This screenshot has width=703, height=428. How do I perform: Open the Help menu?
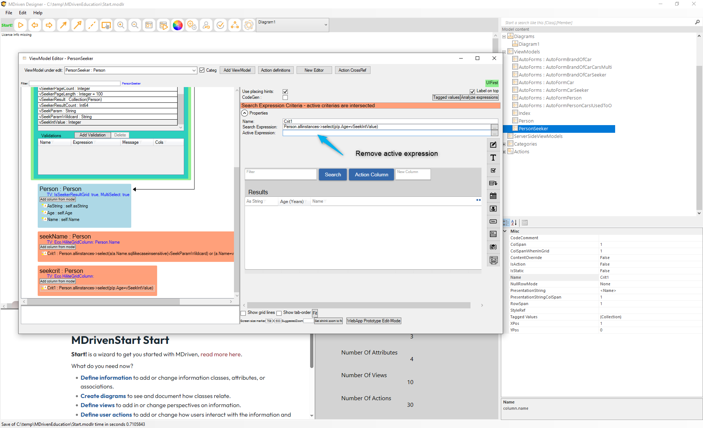pyautogui.click(x=38, y=13)
